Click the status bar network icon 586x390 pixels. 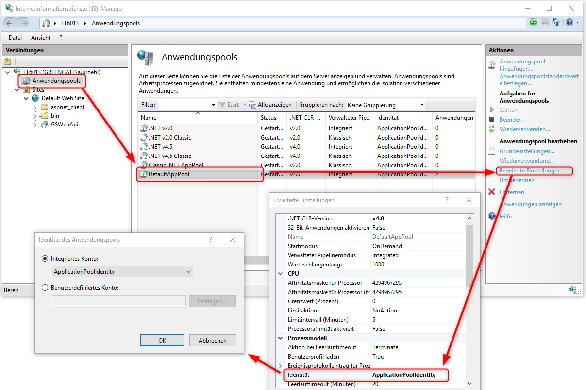pos(573,290)
